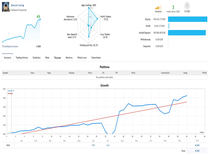
Task: Open the Darwin Swing signal title link
Action: tap(17, 5)
